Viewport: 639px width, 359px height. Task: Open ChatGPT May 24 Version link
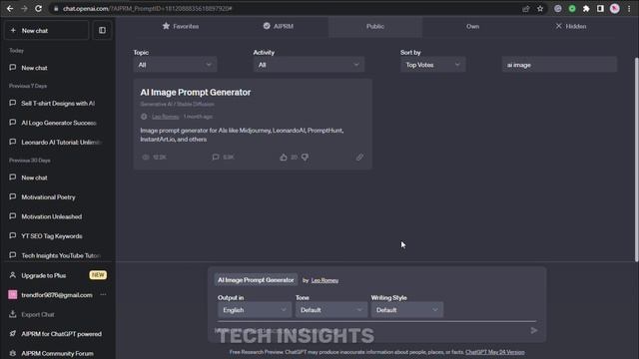pyautogui.click(x=495, y=352)
